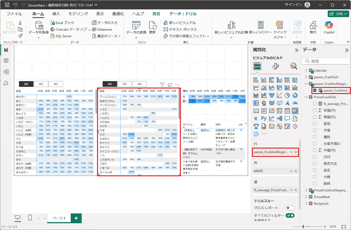Choose the R script visual
The image size is (351, 230).
pyautogui.click(x=256, y=119)
